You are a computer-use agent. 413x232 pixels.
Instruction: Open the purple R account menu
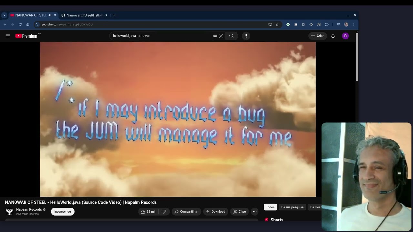coord(345,36)
